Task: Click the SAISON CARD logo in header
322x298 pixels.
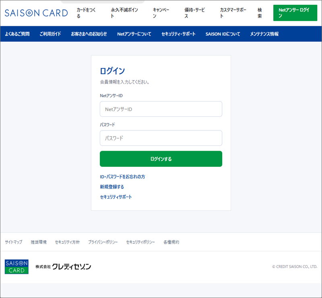Action: pyautogui.click(x=36, y=13)
